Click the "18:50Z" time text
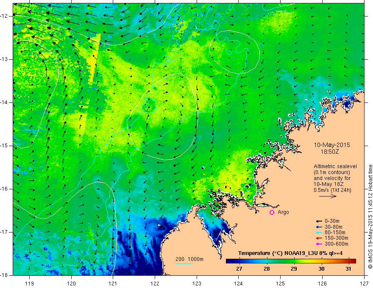The image size is (373, 288). tap(330, 152)
